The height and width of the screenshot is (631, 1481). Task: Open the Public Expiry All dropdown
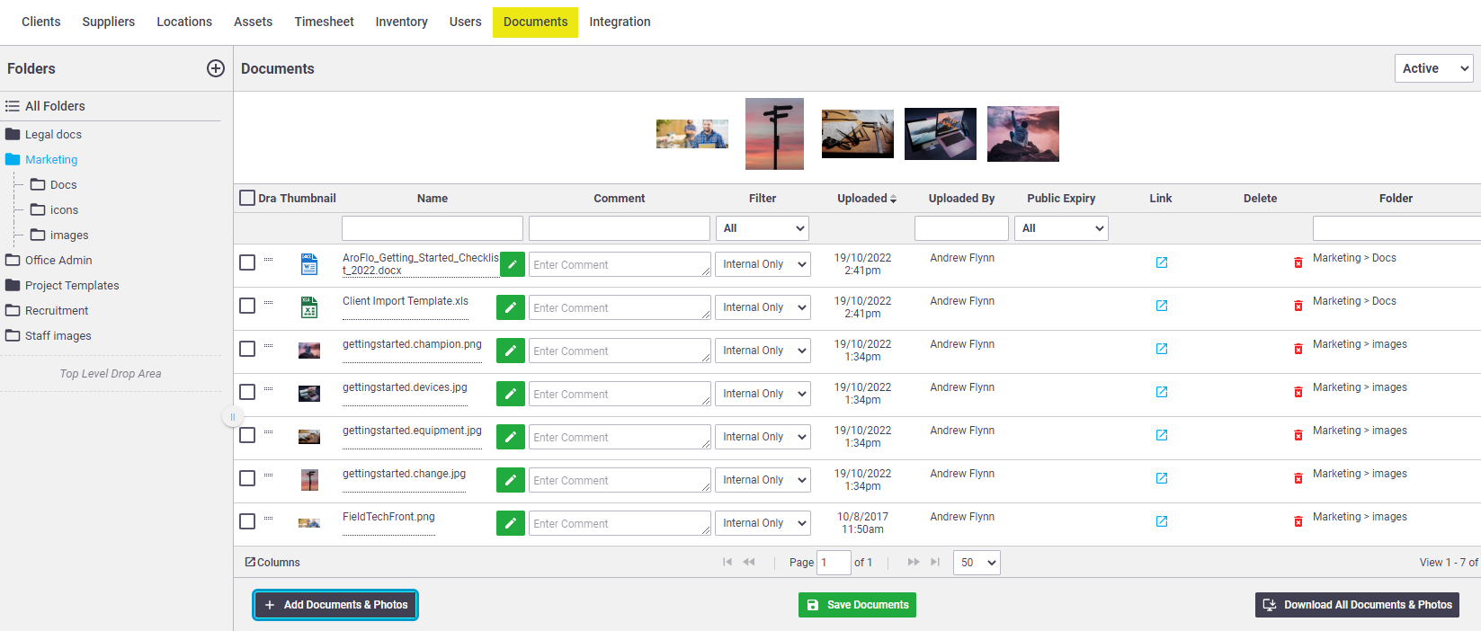(1062, 228)
